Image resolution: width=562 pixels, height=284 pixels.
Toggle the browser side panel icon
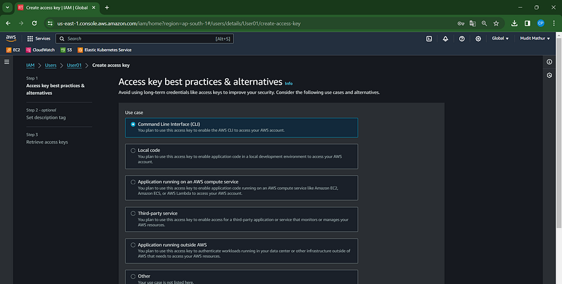527,23
